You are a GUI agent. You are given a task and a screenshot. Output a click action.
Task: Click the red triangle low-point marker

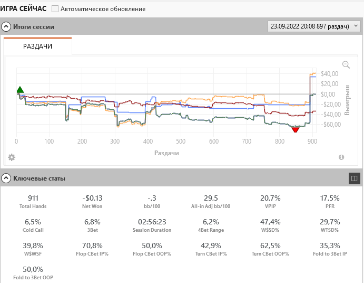(x=295, y=129)
